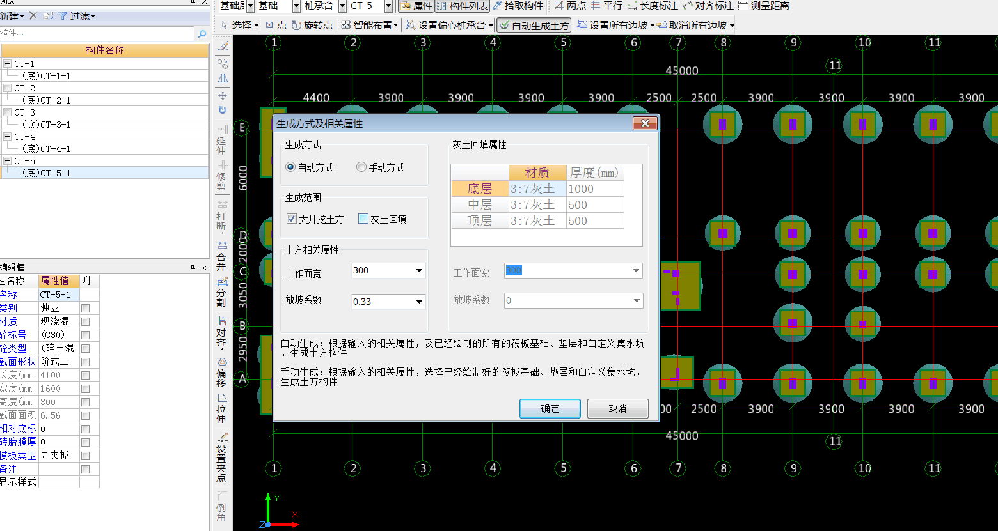The width and height of the screenshot is (998, 531).
Task: Activate the 延伸 (extend) tool
Action: click(221, 139)
